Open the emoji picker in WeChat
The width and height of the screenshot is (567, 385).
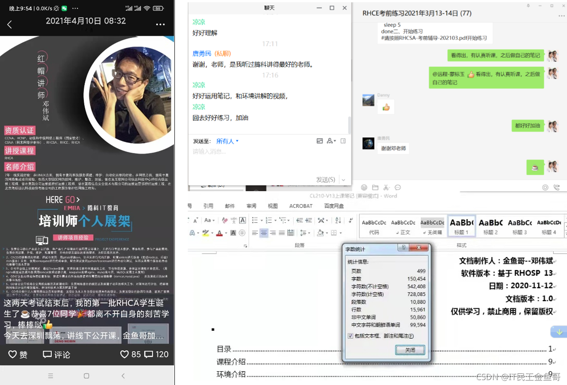coord(364,188)
